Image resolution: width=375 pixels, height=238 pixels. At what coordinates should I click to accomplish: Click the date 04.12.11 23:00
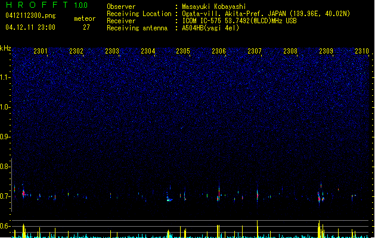tap(30, 27)
